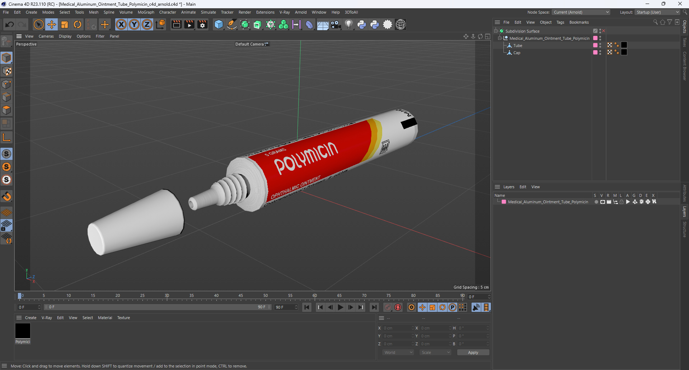Collapse the Subdivision Surface tree item
Screen dimensions: 689x370
pyautogui.click(x=496, y=31)
